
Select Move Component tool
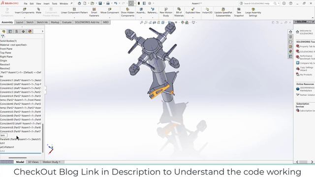coord(109,11)
